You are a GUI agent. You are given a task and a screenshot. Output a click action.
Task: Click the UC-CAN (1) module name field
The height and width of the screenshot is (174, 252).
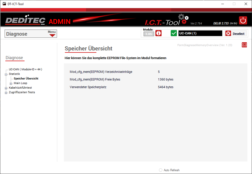(200, 33)
